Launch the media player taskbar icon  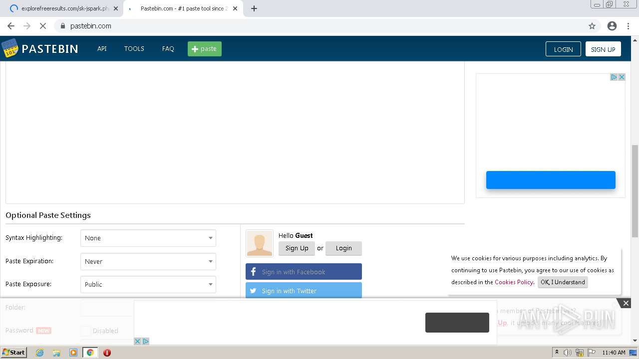point(73,353)
